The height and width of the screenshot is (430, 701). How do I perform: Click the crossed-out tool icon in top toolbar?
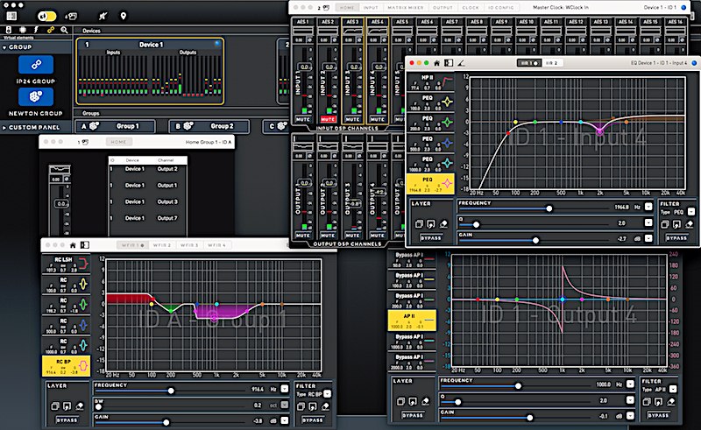(103, 16)
